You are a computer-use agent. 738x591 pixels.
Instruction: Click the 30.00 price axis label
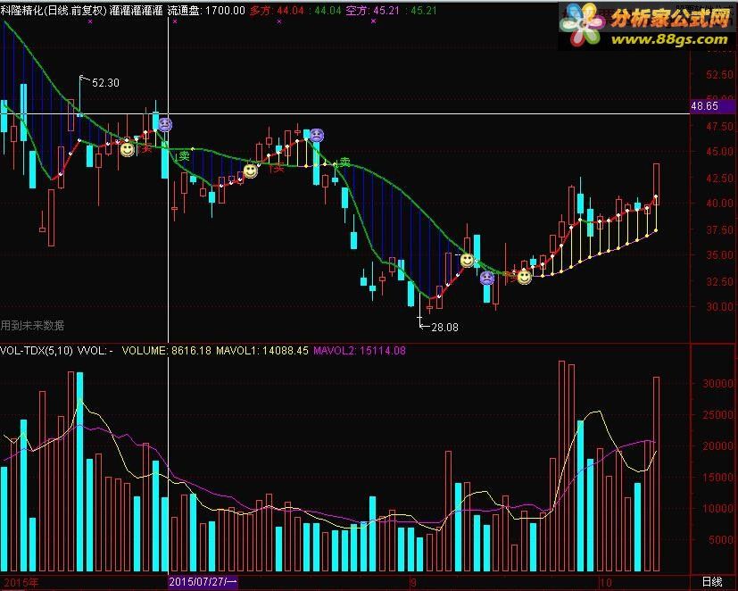tap(719, 306)
